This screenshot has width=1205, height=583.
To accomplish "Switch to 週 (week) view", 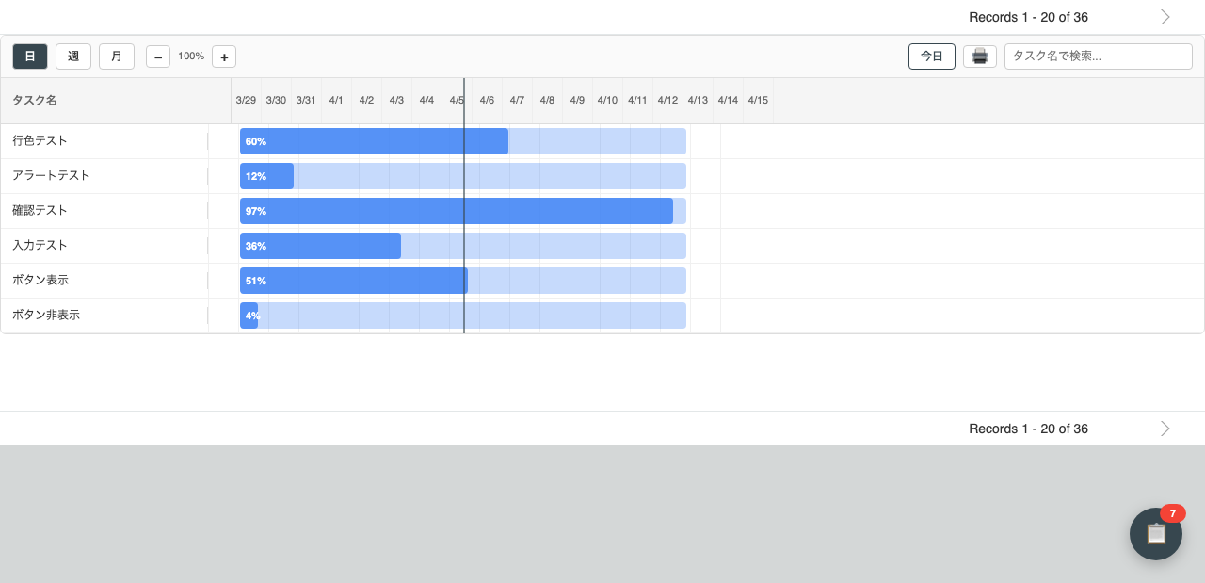I will tap(73, 57).
